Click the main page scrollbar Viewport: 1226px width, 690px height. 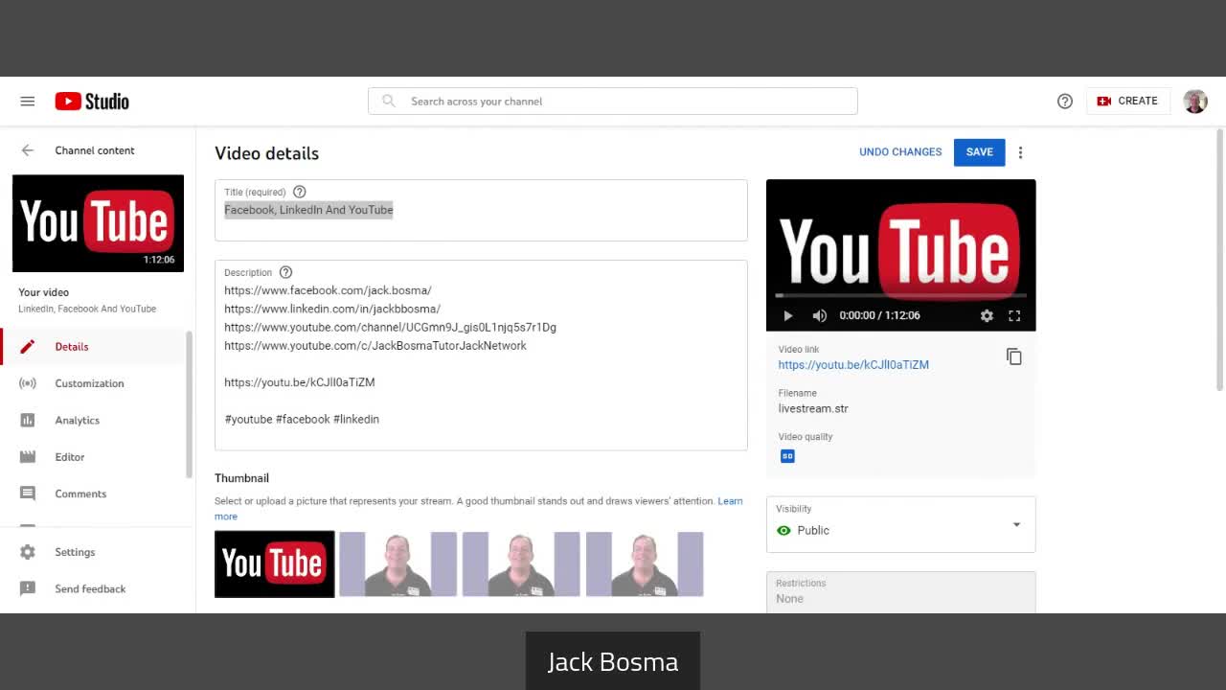pyautogui.click(x=1219, y=259)
